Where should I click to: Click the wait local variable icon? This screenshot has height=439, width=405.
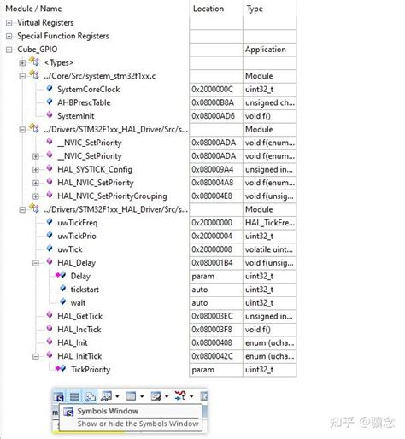pos(63,302)
